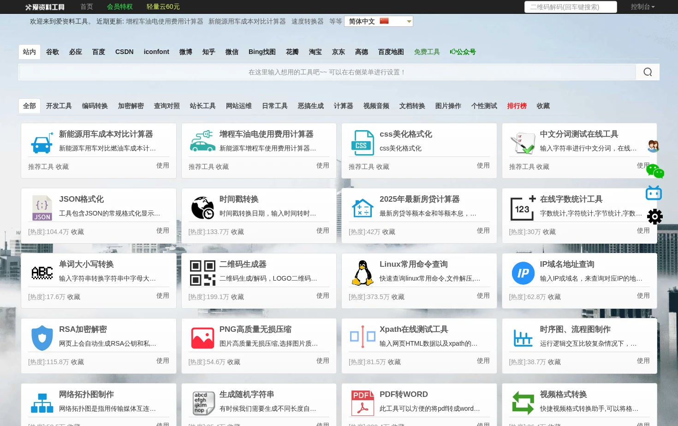
Task: Click the green video format conversion icon
Action: click(523, 403)
